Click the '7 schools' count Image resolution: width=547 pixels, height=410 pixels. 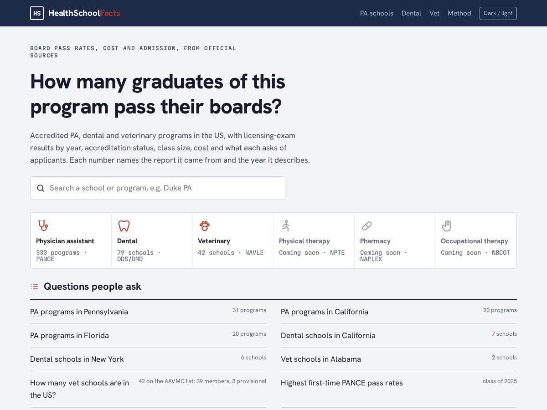point(504,334)
